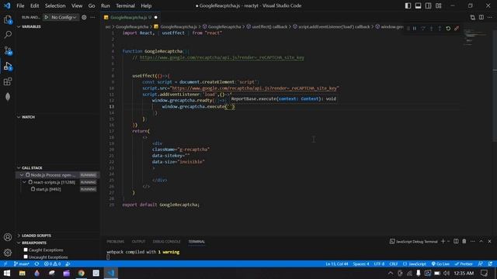The image size is (497, 279).
Task: Open editor more actions ellipsis
Action: 490,17
